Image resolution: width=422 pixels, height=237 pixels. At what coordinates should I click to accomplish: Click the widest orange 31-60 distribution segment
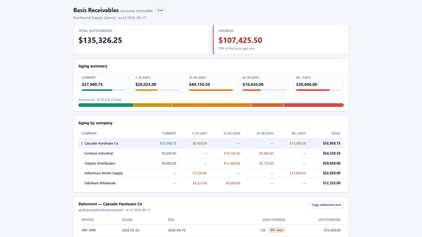[x=212, y=105]
